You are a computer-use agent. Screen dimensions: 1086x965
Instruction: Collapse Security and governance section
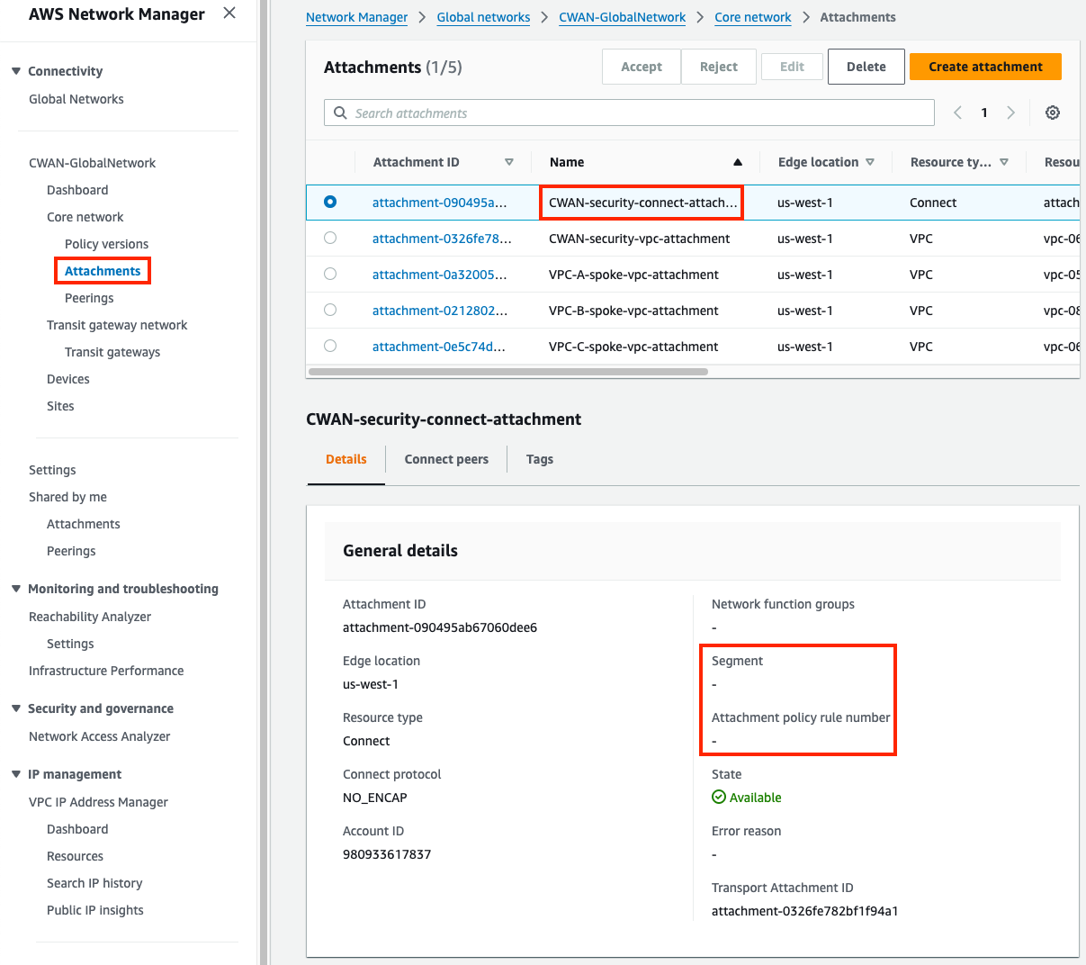coord(16,708)
